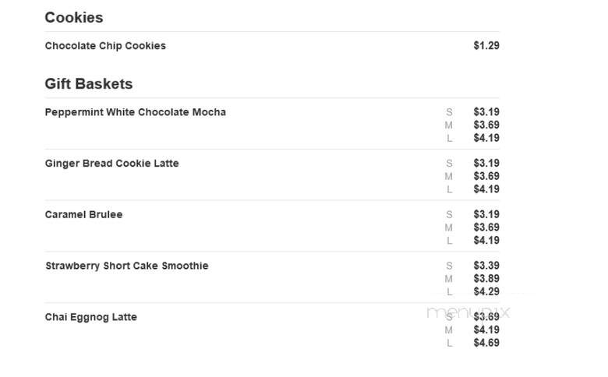Select small Peppermint Mocha price $3.19
Image resolution: width=608 pixels, height=377 pixels.
(486, 112)
